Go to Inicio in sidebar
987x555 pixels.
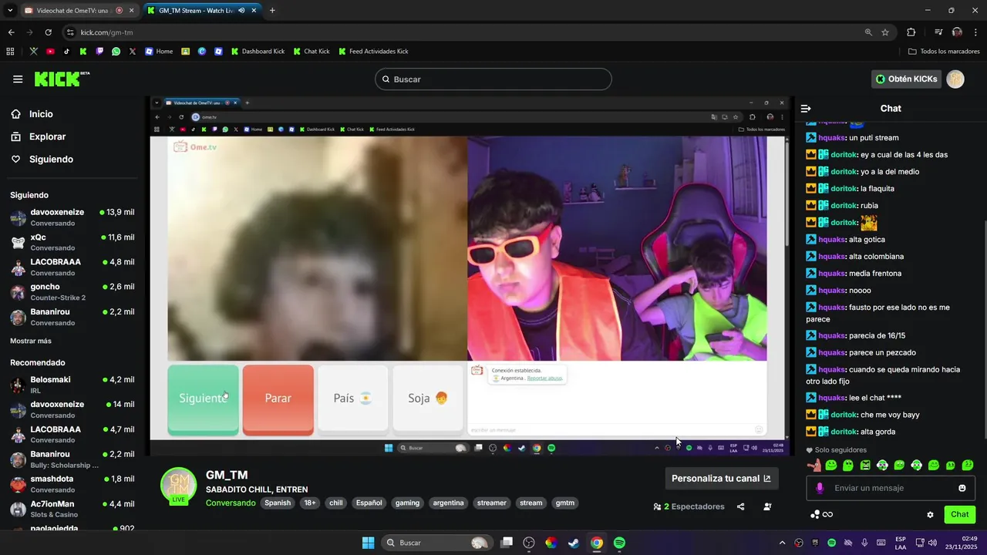(32, 114)
